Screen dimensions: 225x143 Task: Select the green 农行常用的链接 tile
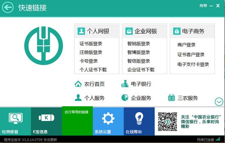77,121
